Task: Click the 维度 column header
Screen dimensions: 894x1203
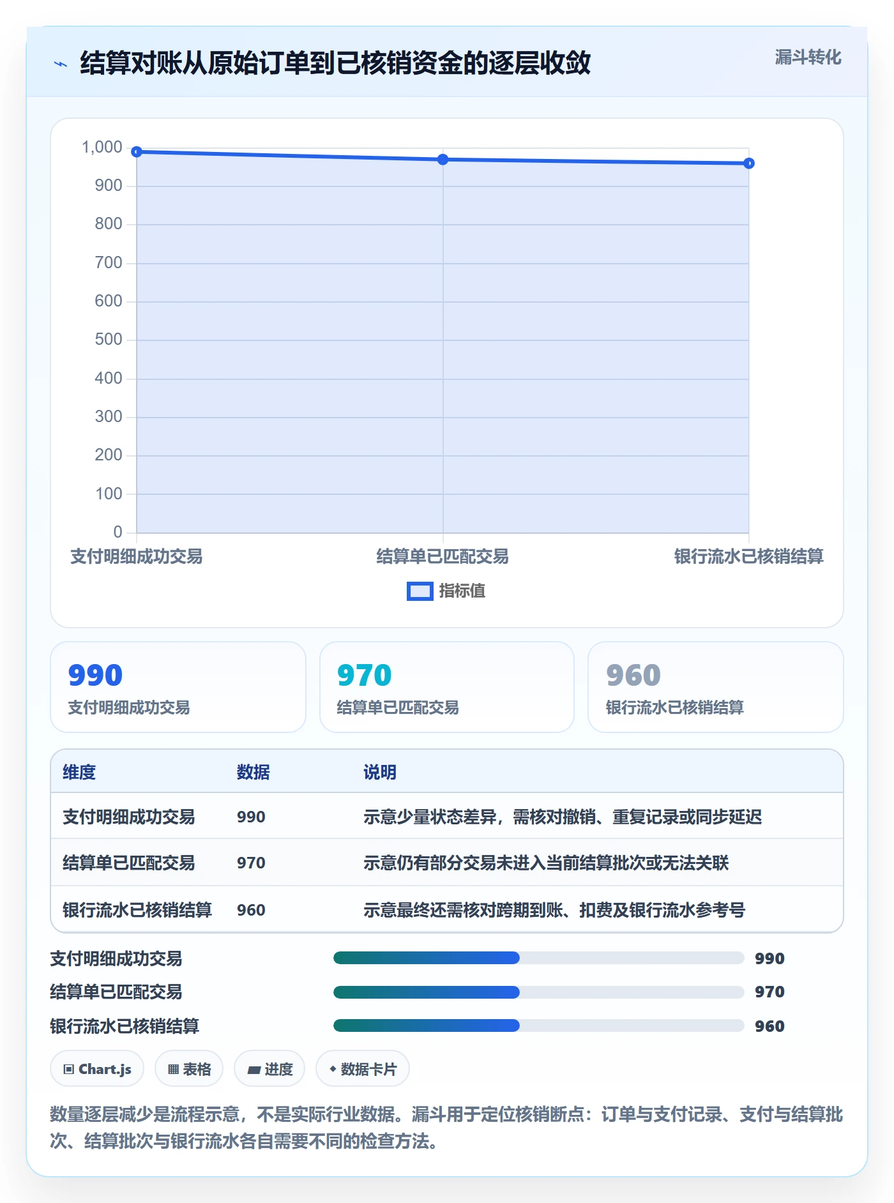Action: pyautogui.click(x=79, y=772)
